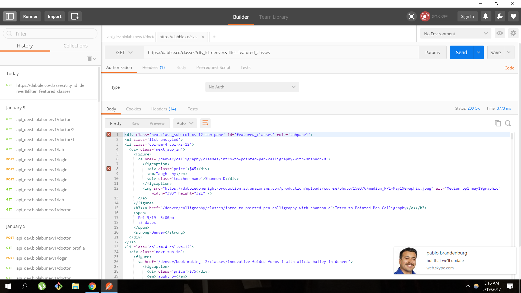The width and height of the screenshot is (521, 293).
Task: Open uTorrent from taskbar
Action: click(x=42, y=286)
